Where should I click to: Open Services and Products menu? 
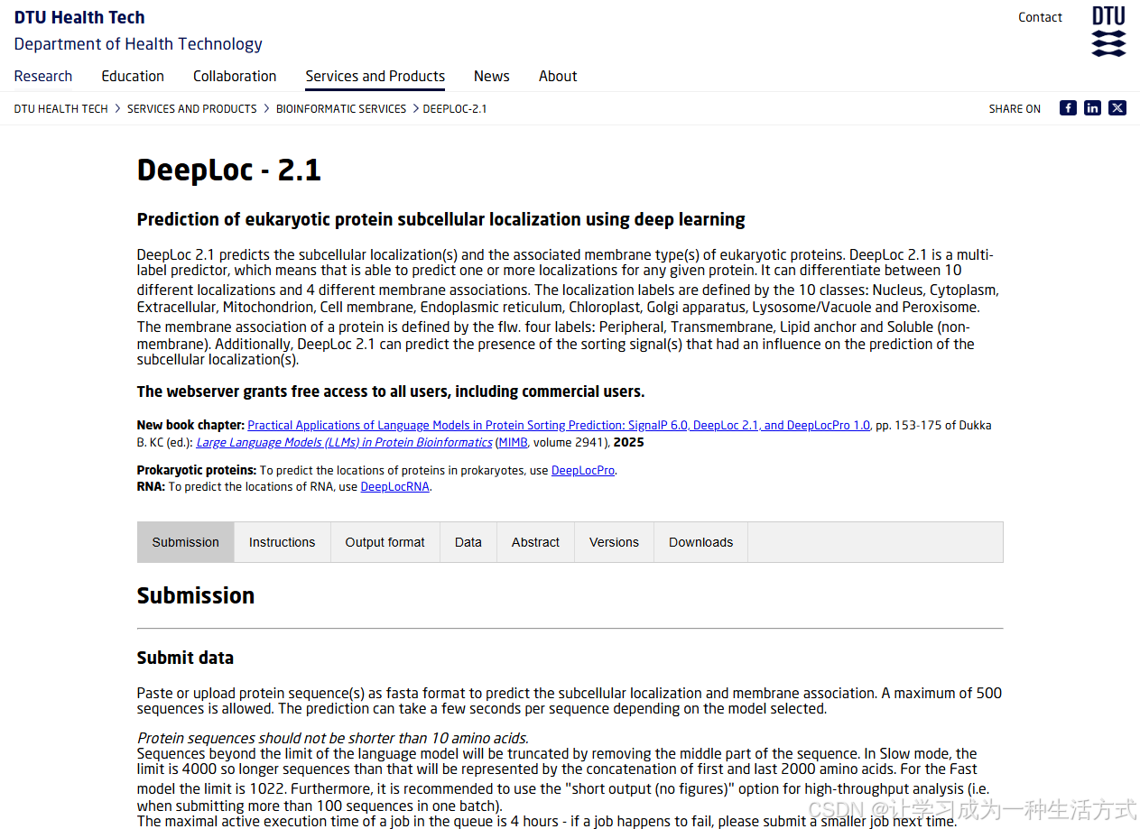pyautogui.click(x=375, y=77)
